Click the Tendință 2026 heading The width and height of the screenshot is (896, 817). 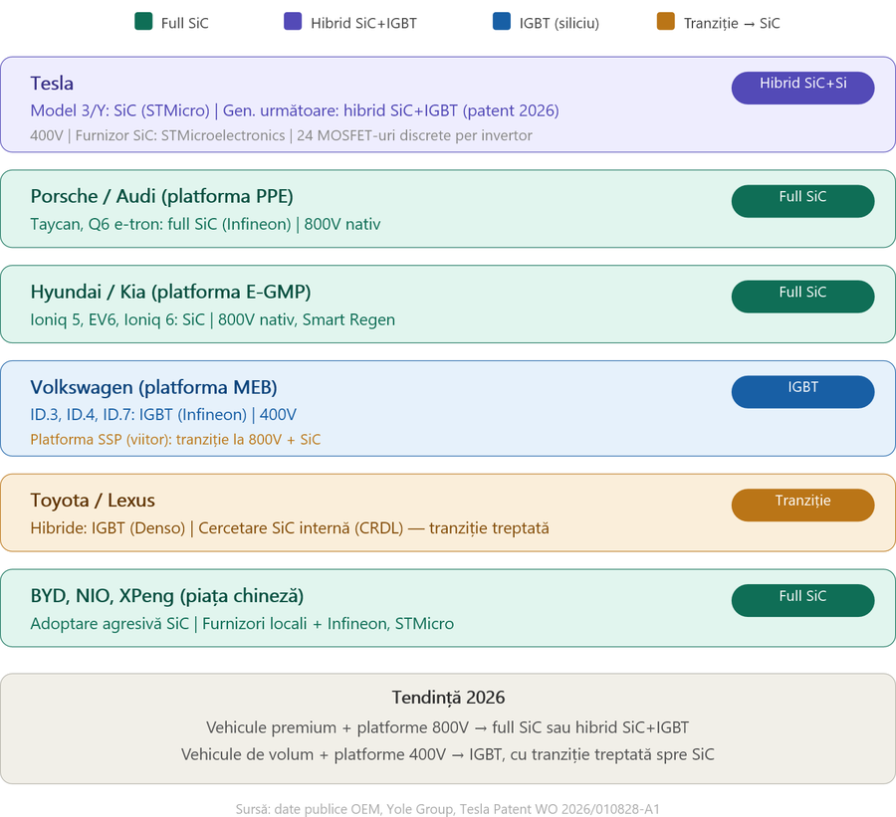(x=448, y=698)
